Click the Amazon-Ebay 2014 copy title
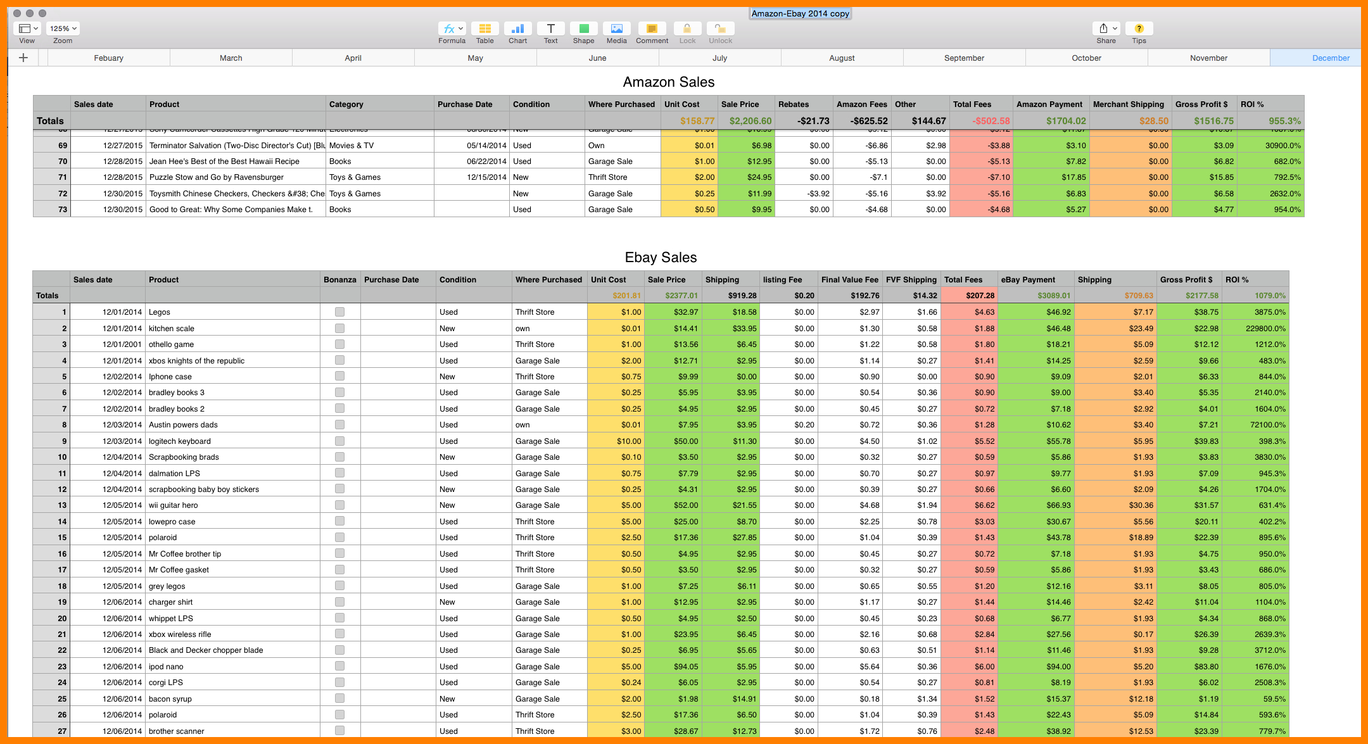Screen dimensions: 1368x744 click(x=800, y=13)
